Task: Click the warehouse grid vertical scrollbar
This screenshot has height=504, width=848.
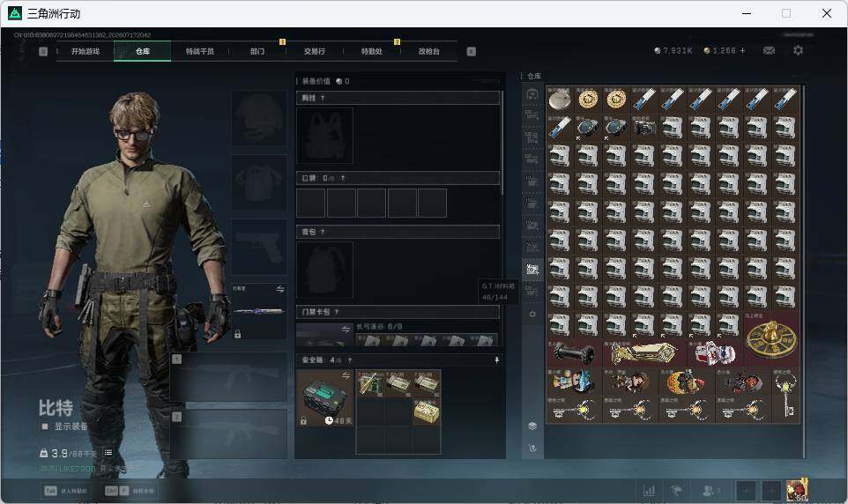Action: 804,271
